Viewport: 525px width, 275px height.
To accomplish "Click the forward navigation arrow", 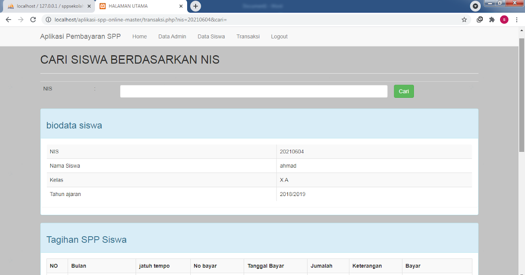I will [21, 20].
